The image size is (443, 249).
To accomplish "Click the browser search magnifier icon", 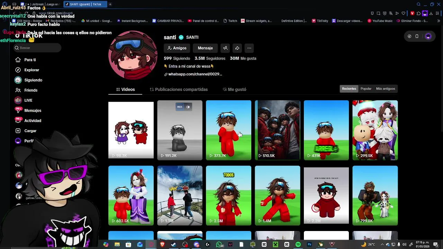I will point(418,4).
